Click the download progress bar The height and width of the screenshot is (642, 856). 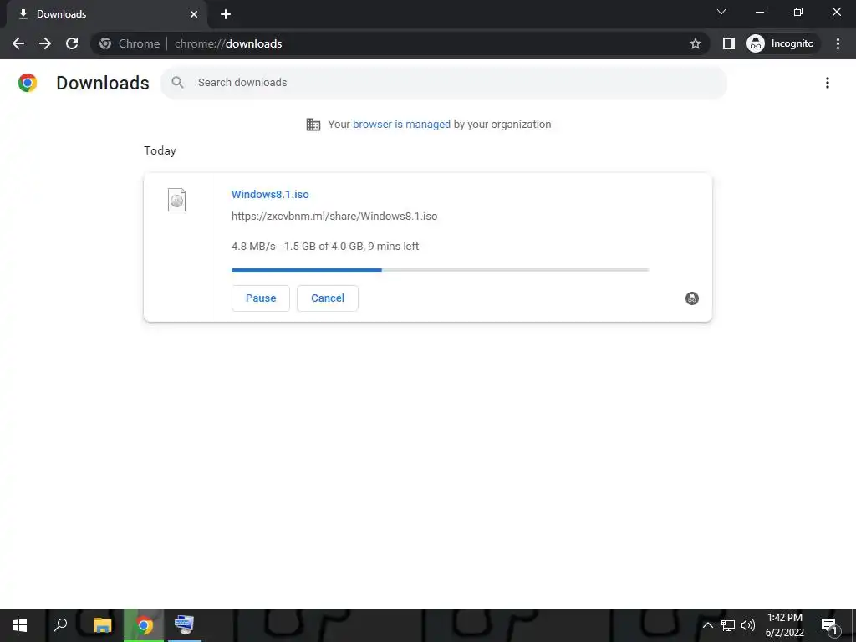(440, 270)
